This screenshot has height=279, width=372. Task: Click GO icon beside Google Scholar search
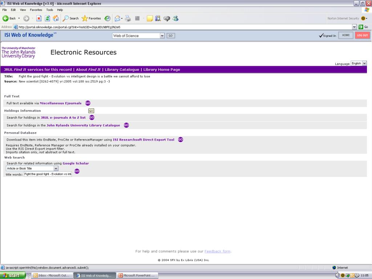(77, 171)
